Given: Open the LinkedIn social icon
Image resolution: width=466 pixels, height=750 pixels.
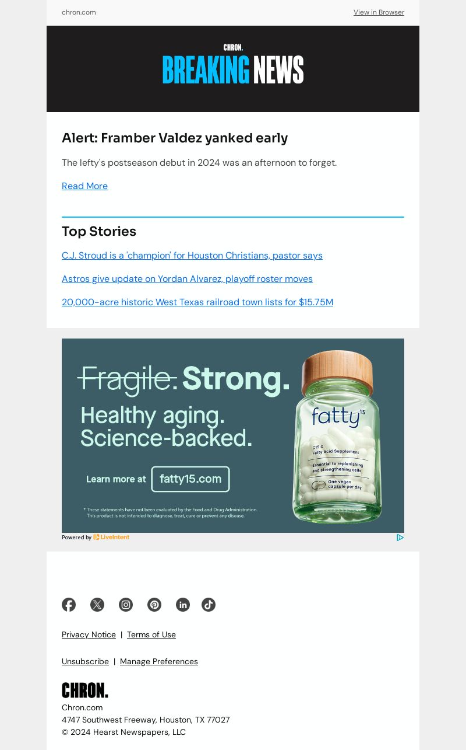Looking at the screenshot, I should pyautogui.click(x=183, y=605).
